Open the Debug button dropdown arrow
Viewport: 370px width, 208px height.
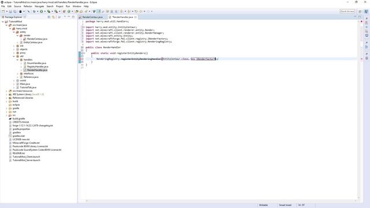tap(38, 12)
